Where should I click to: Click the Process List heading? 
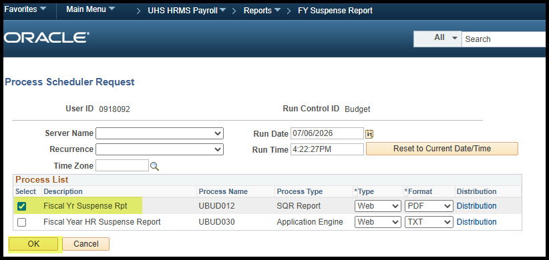pyautogui.click(x=42, y=179)
